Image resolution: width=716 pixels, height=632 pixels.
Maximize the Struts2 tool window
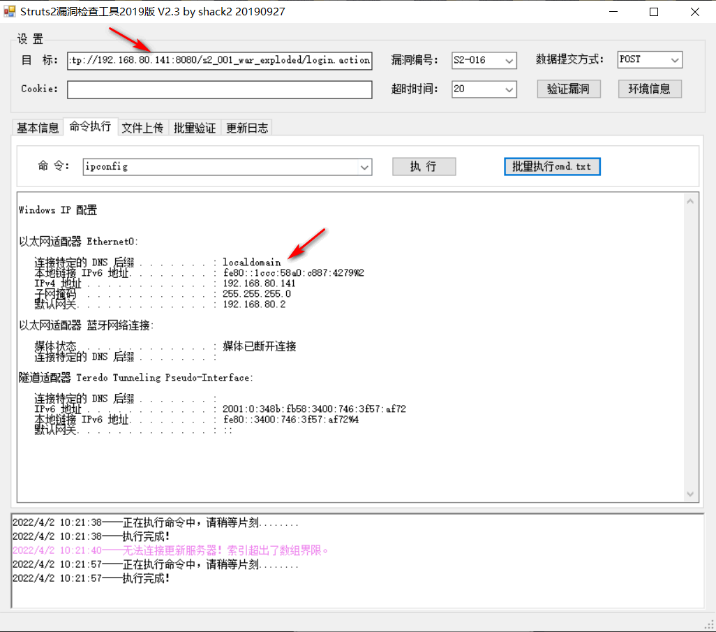[x=654, y=12]
